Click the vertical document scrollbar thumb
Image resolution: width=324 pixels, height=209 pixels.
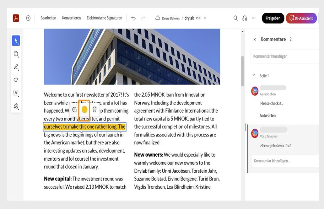(243, 71)
